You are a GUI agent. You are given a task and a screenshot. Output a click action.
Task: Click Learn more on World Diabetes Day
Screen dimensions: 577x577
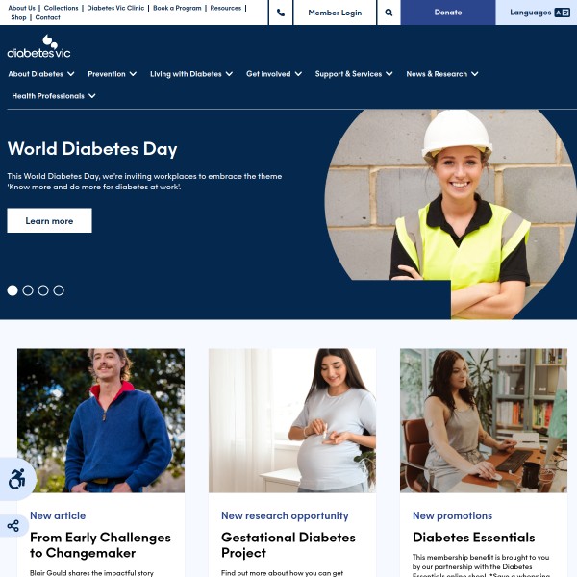(49, 220)
